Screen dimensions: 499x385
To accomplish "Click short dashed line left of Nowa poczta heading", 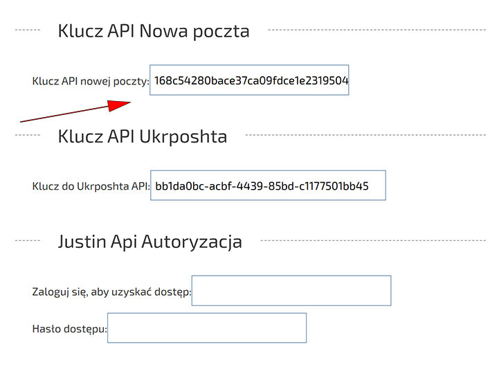I will tap(28, 30).
